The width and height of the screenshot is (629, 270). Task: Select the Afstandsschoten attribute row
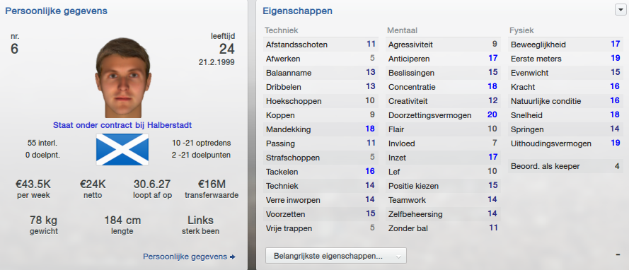click(x=321, y=45)
